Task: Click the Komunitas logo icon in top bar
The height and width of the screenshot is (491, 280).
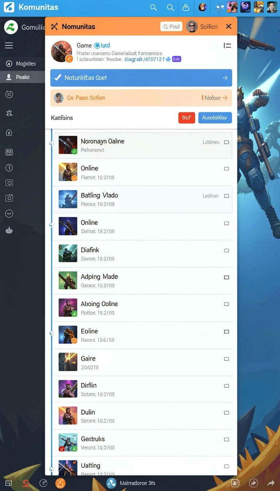Action: pos(9,7)
